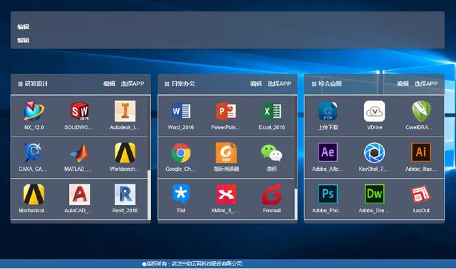Open the XMind_8 icon
The height and width of the screenshot is (269, 456).
click(227, 194)
